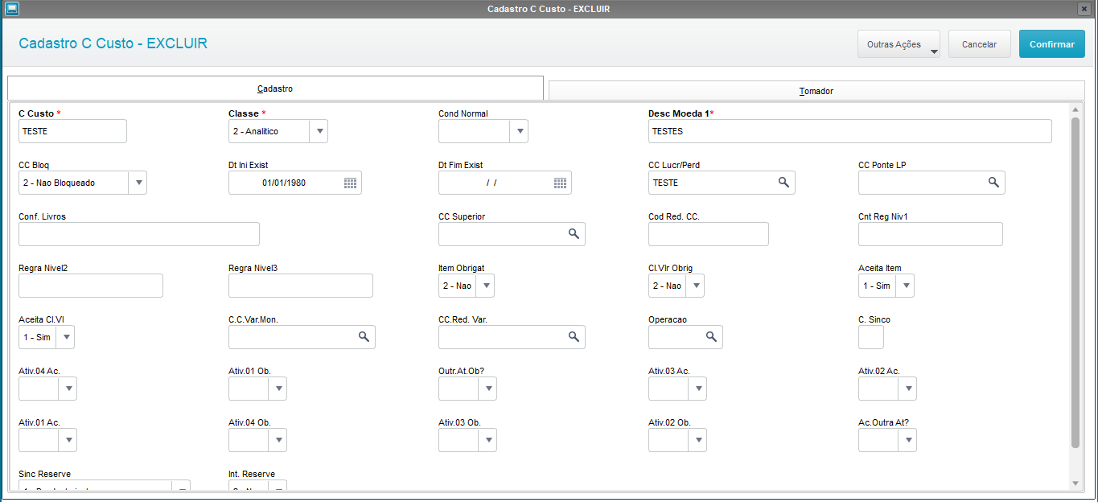Viewport: 1098px width, 502px height.
Task: Switch to the Tomador tab
Action: [x=816, y=91]
